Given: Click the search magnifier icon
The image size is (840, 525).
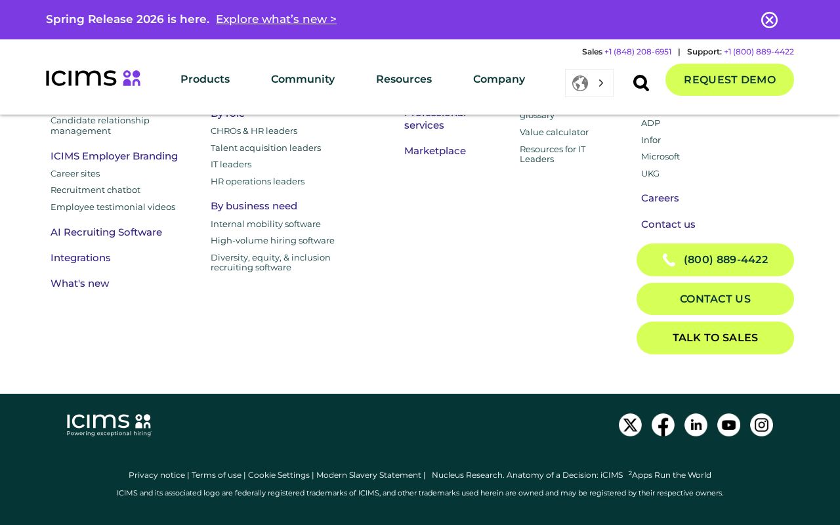Looking at the screenshot, I should 640,83.
